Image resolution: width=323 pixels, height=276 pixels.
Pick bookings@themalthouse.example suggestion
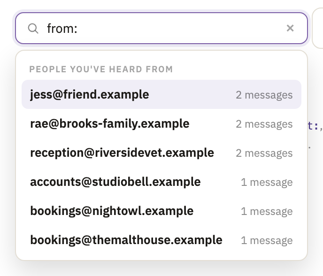click(x=161, y=240)
